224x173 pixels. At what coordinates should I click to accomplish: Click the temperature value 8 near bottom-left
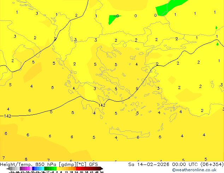point(26,159)
